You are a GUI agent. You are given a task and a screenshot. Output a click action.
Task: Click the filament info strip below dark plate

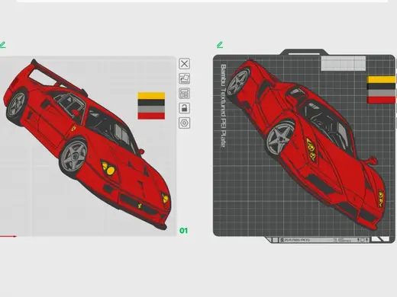pyautogui.click(x=323, y=240)
